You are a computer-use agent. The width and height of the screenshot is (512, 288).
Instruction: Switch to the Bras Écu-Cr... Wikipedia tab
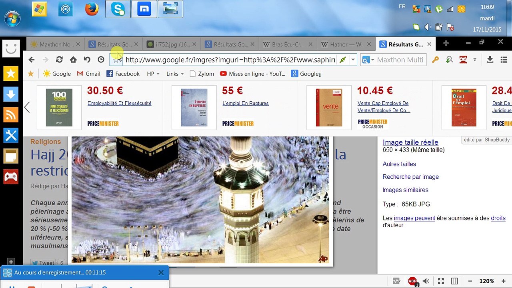pos(288,44)
